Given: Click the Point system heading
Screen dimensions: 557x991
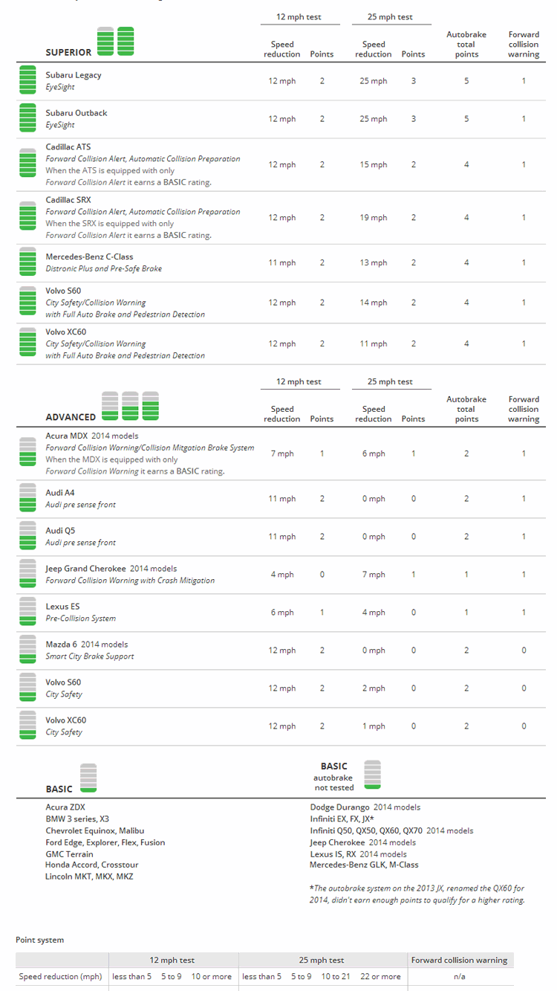Looking at the screenshot, I should point(40,940).
